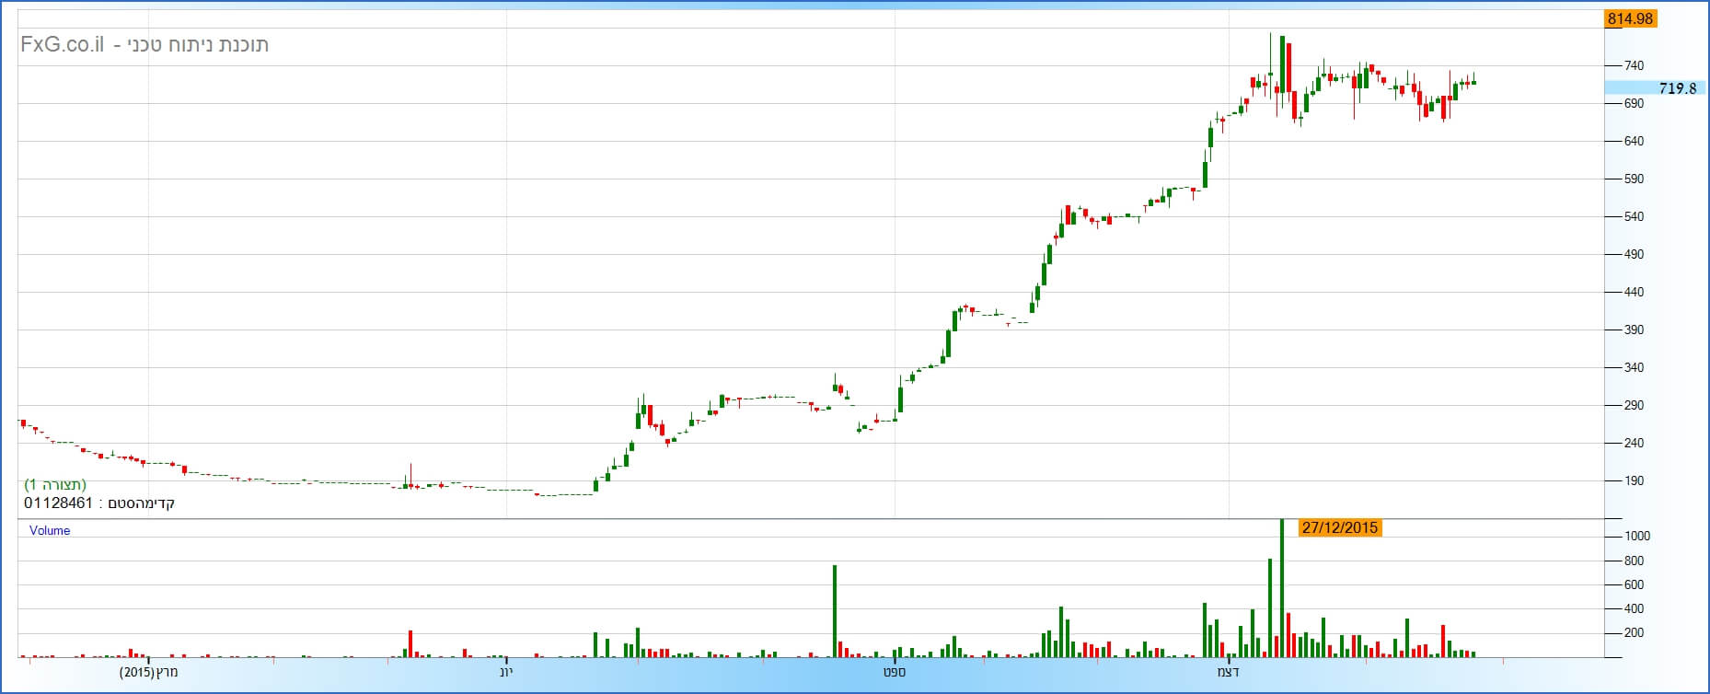Click the (תצורה 1) configuration label
This screenshot has width=1710, height=694.
pyautogui.click(x=55, y=485)
